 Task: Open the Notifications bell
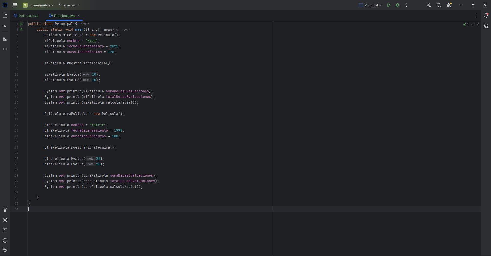tap(486, 16)
